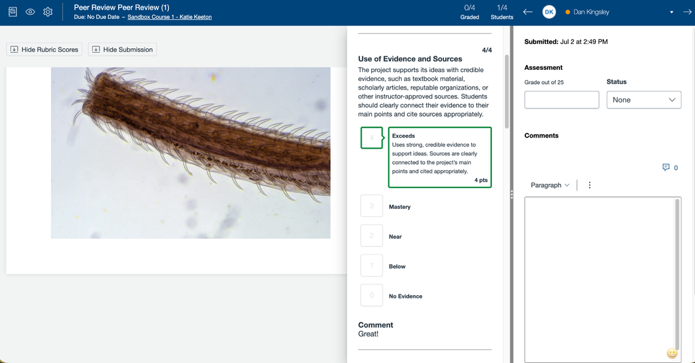
Task: Go to previous student arrow
Action: [x=527, y=12]
